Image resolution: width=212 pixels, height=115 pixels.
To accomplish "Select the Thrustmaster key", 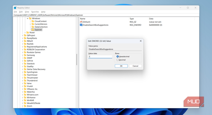I will [32, 78].
